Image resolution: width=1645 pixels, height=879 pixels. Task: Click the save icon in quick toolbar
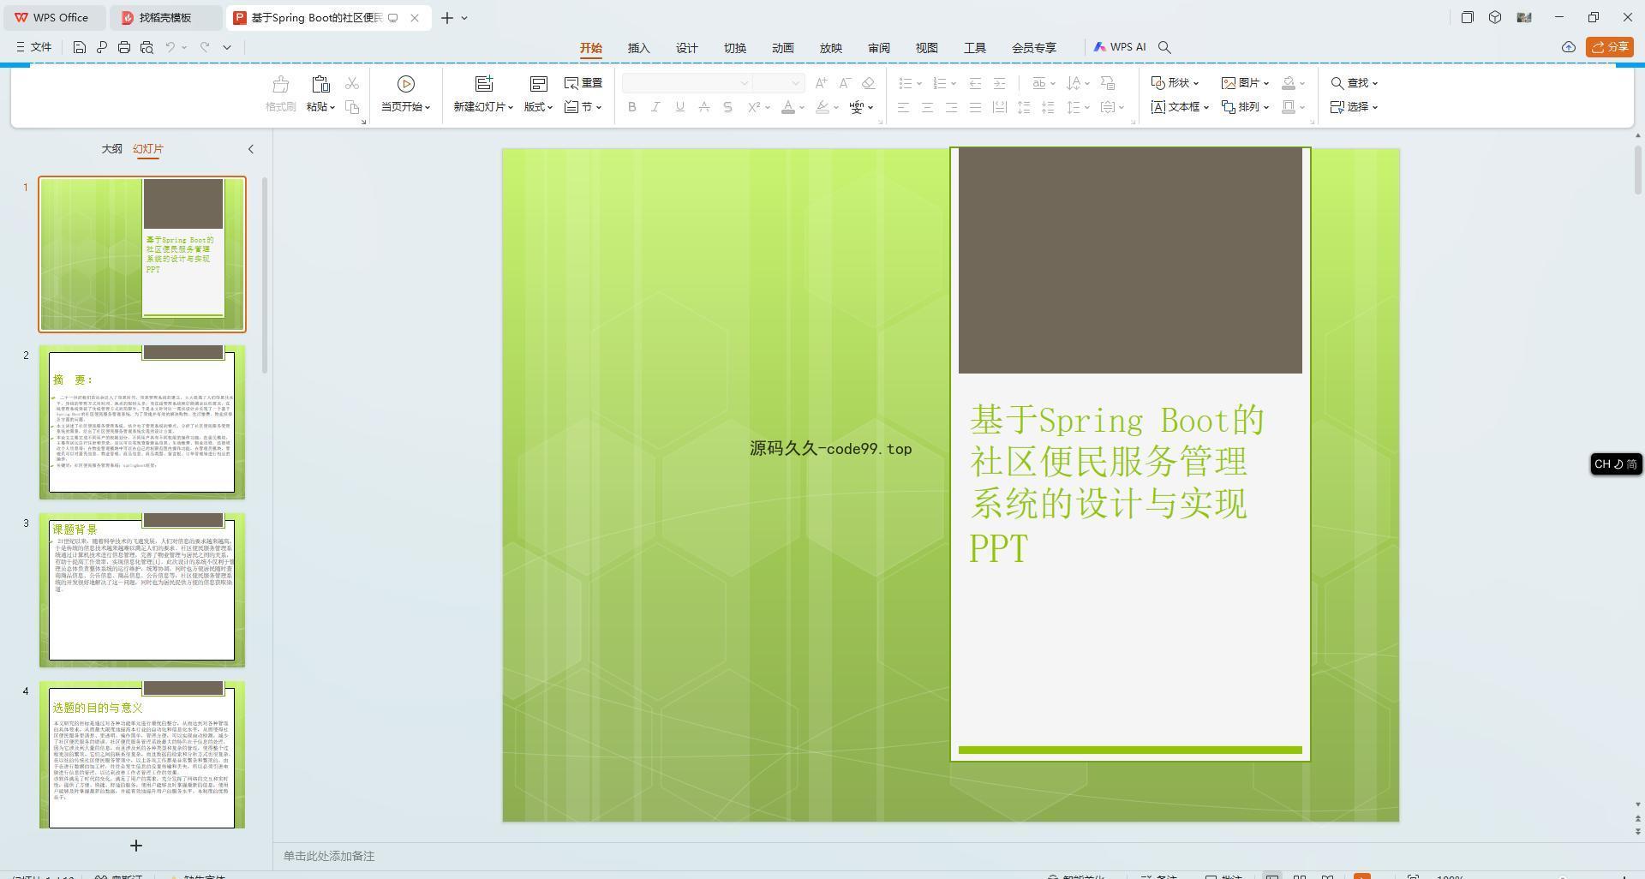point(79,47)
